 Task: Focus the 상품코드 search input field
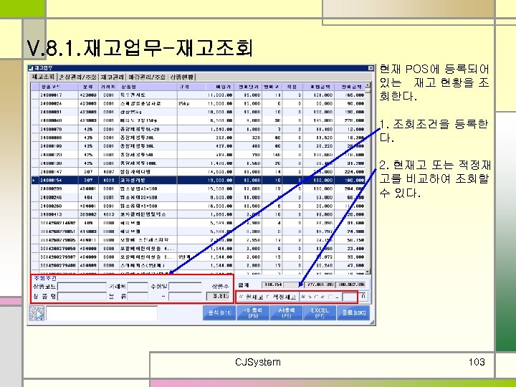click(x=82, y=287)
